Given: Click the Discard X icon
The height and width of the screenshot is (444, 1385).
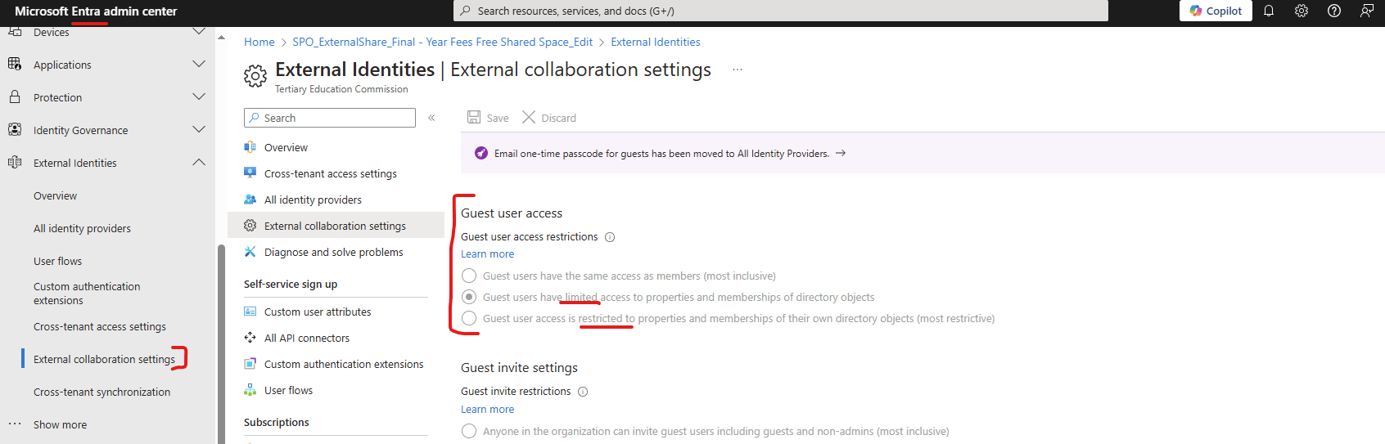Looking at the screenshot, I should click(529, 117).
